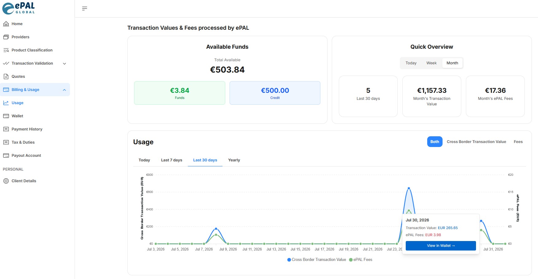Click the Wallet icon in sidebar

[x=6, y=116]
